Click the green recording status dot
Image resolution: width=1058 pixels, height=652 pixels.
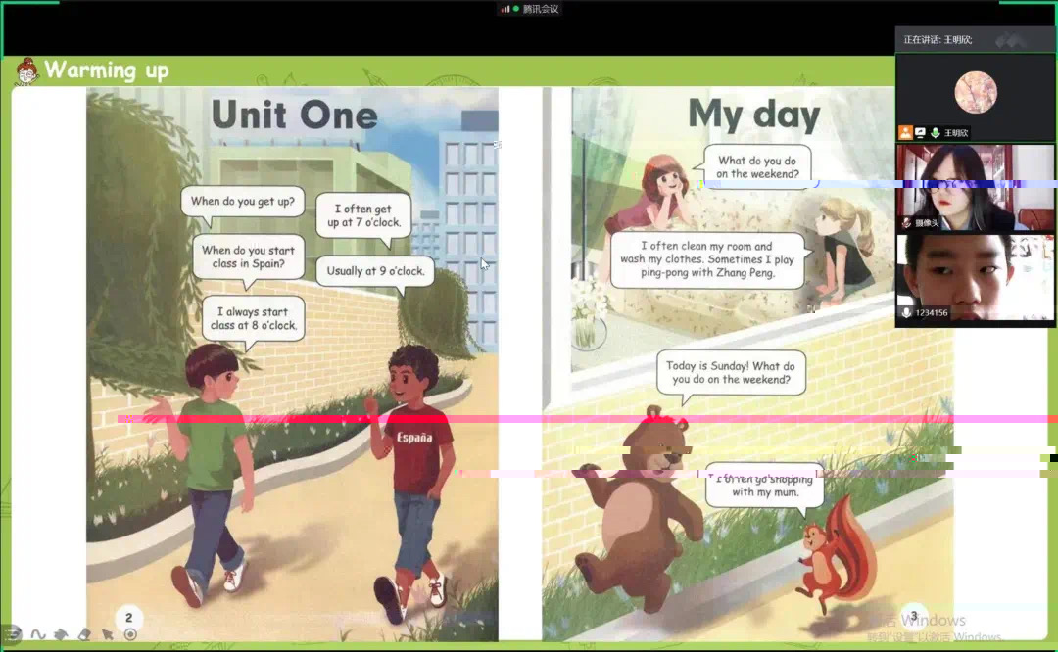[516, 9]
